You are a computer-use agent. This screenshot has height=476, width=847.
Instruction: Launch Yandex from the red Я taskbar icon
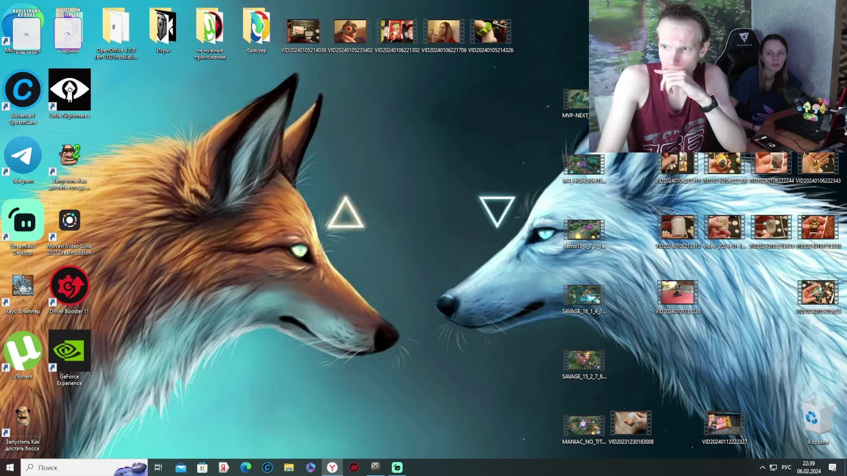coord(224,467)
